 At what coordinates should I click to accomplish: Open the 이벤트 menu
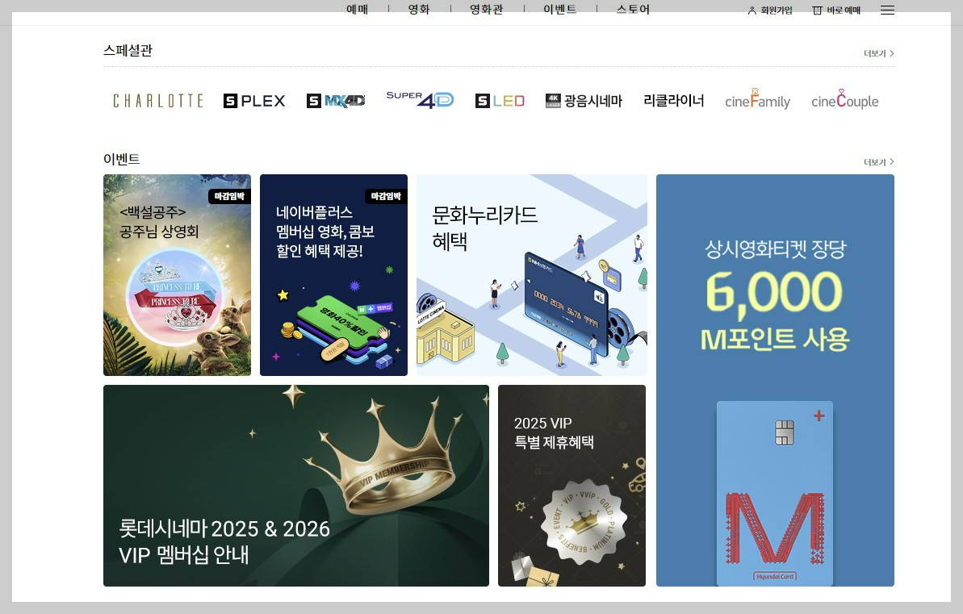(x=559, y=9)
